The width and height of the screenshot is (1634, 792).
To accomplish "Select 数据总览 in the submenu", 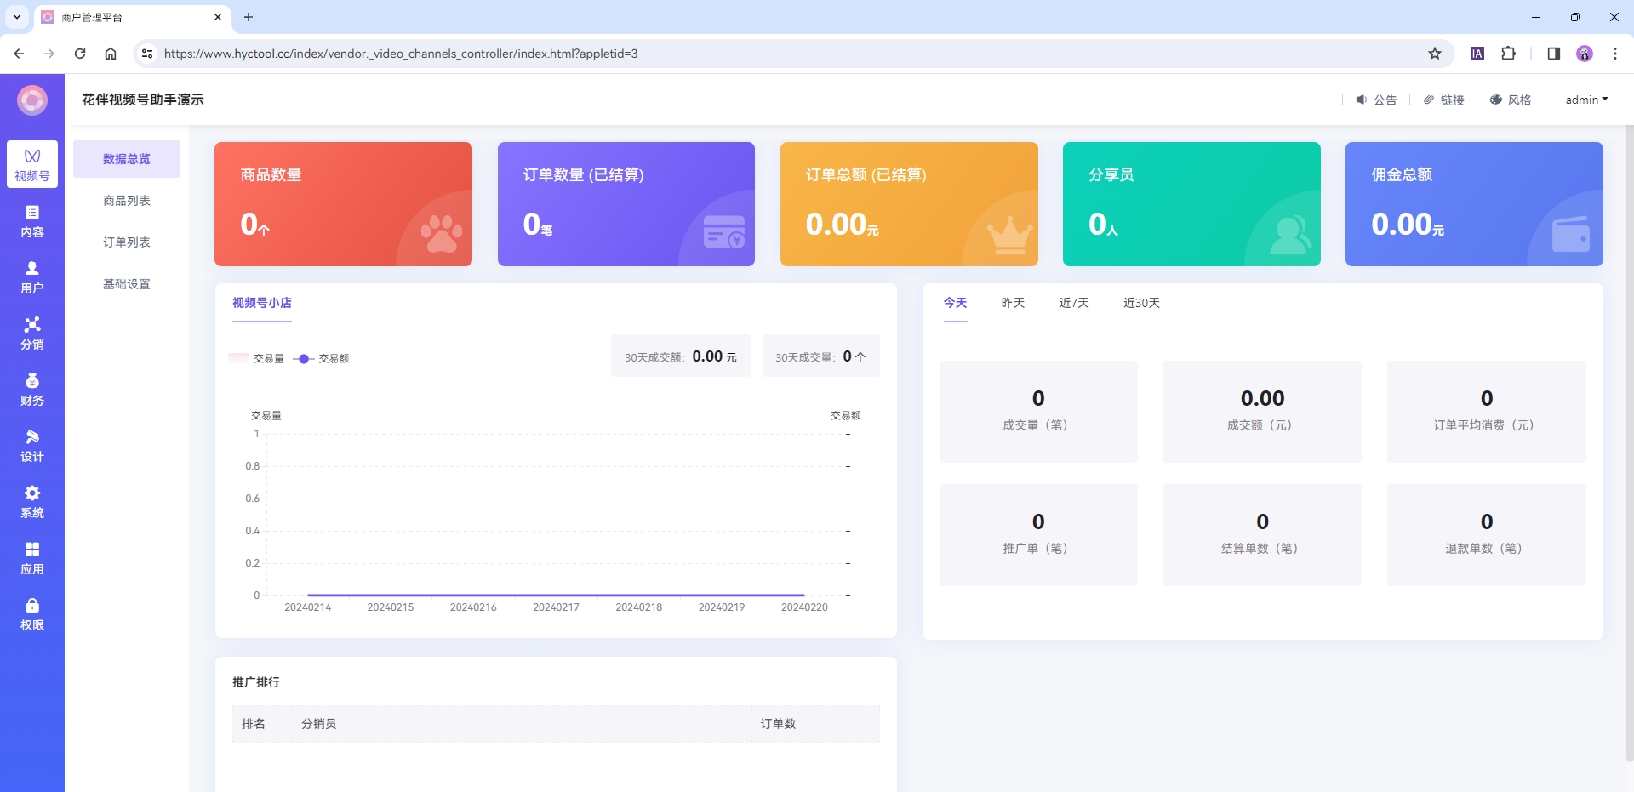I will click(127, 159).
